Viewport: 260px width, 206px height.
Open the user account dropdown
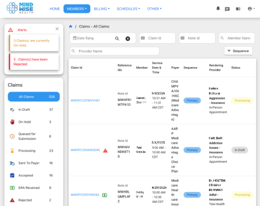(x=251, y=9)
